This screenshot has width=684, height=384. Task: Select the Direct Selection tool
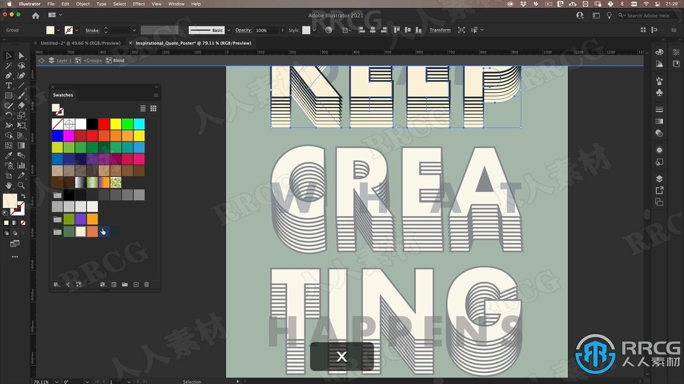[21, 55]
